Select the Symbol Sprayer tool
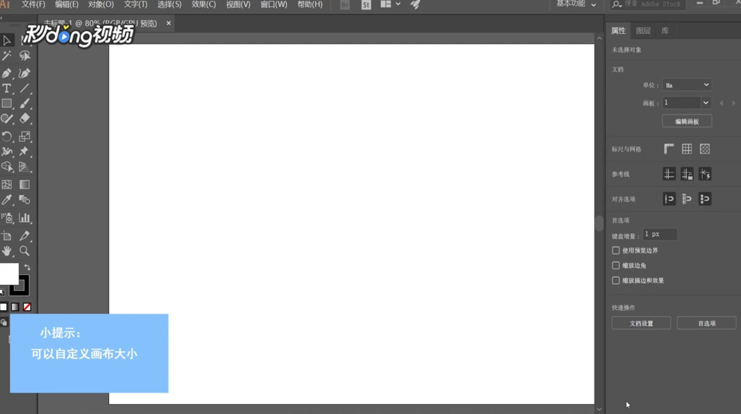Viewport: 741px width, 414px height. point(7,218)
